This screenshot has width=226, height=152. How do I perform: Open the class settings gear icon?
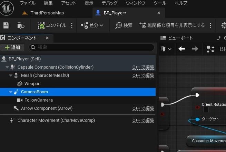[224, 25]
